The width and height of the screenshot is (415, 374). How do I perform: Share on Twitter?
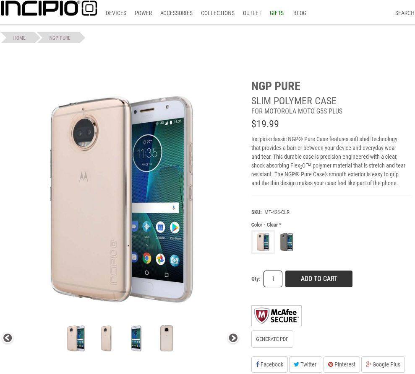pos(305,364)
